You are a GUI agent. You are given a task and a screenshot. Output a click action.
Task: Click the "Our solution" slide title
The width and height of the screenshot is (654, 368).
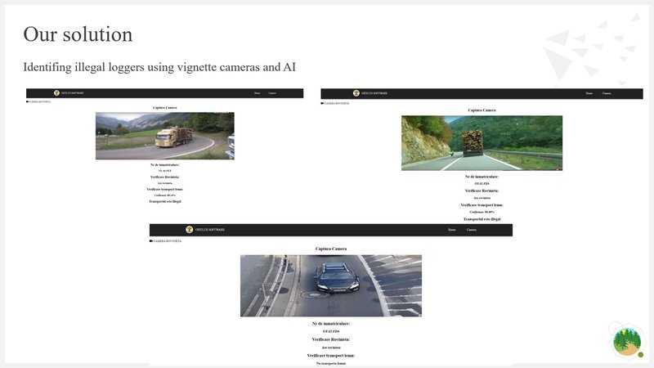pyautogui.click(x=78, y=34)
